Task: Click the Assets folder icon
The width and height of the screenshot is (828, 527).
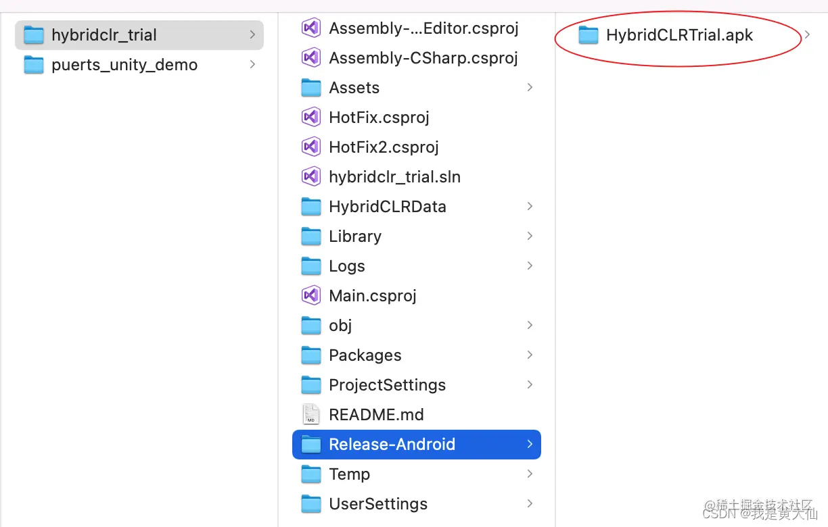Action: point(310,88)
